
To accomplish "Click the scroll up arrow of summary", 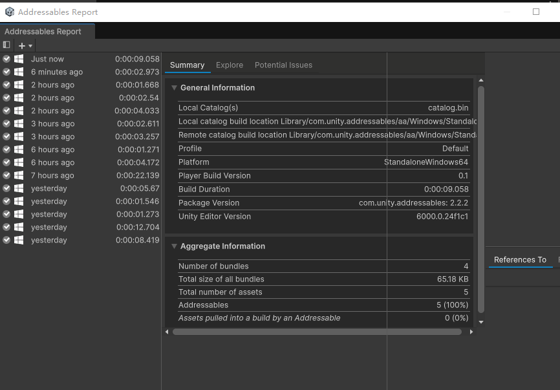I will click(481, 80).
